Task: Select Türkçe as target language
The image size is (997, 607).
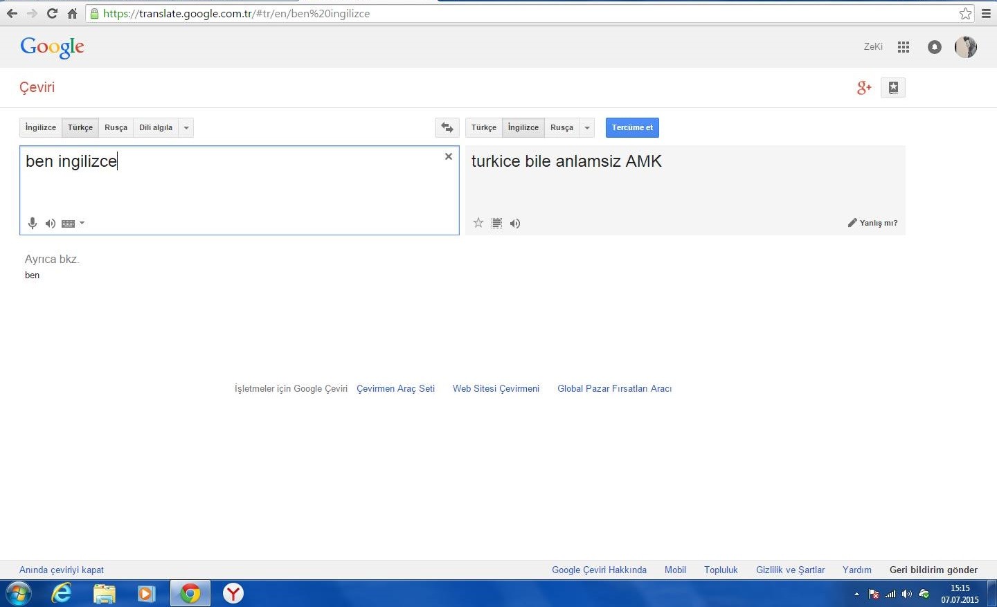Action: click(484, 127)
